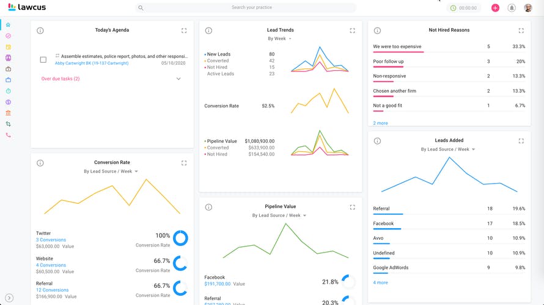Image resolution: width=544 pixels, height=305 pixels.
Task: Open the blue briefcase Matters sidebar icon
Action: (8, 80)
